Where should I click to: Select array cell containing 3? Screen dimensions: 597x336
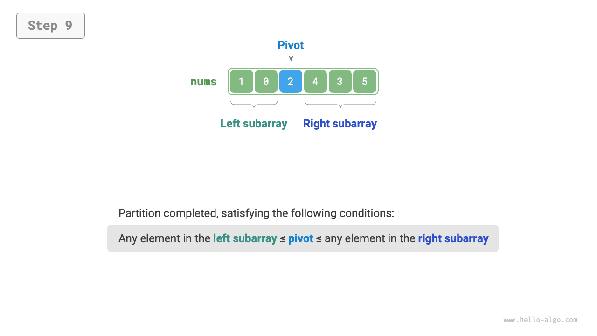point(340,82)
